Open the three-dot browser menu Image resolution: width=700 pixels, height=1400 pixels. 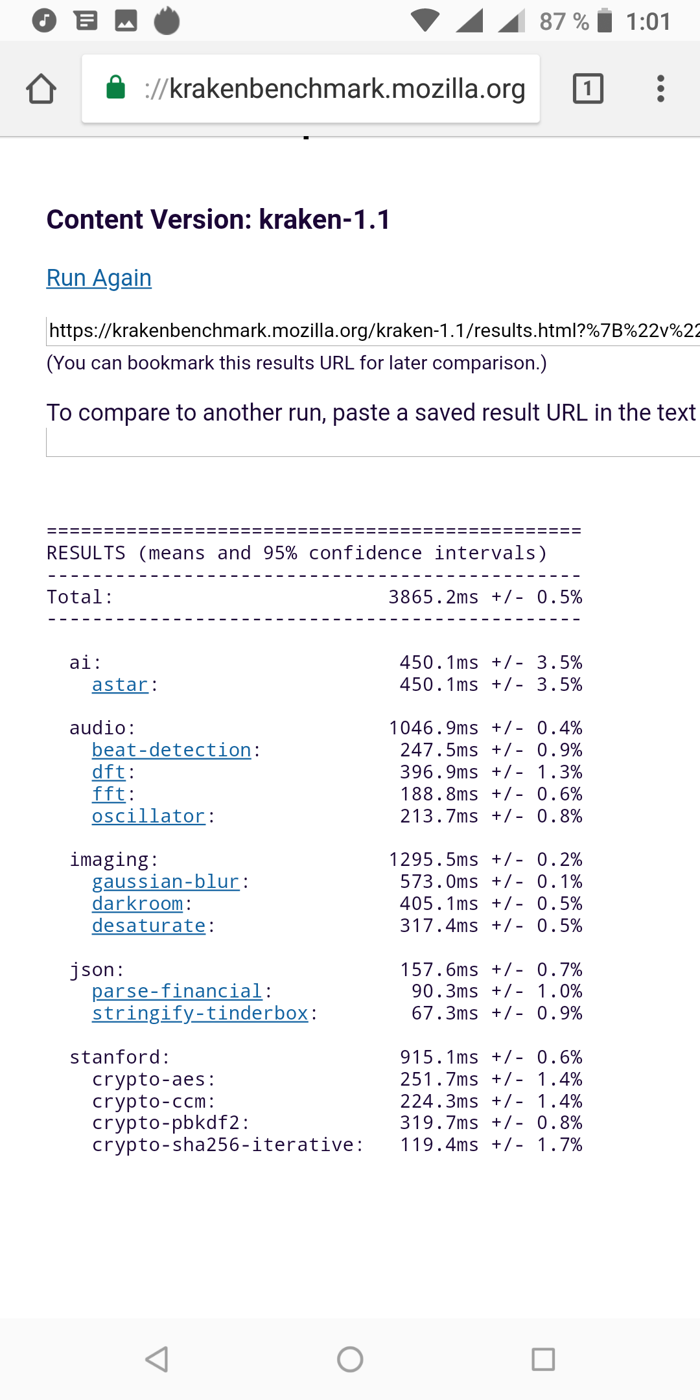pyautogui.click(x=660, y=88)
